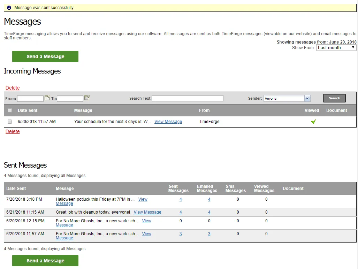Open sent count 3 for 6/20 11:57 message
Image resolution: width=358 pixels, height=269 pixels.
click(181, 234)
